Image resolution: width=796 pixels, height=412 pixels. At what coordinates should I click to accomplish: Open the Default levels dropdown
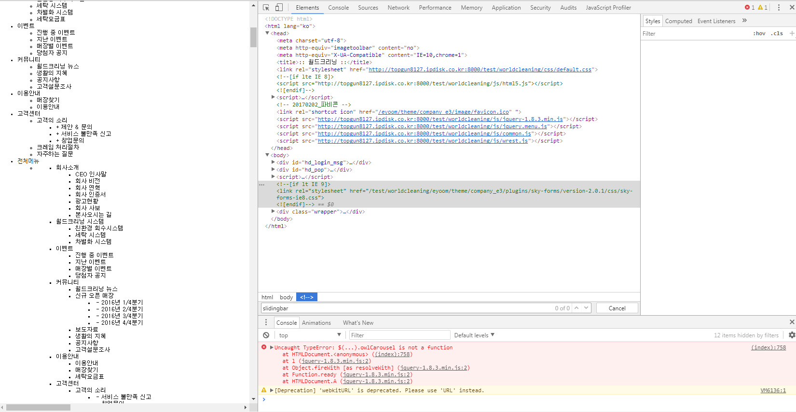[474, 335]
